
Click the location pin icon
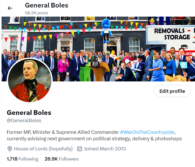[x=10, y=149]
